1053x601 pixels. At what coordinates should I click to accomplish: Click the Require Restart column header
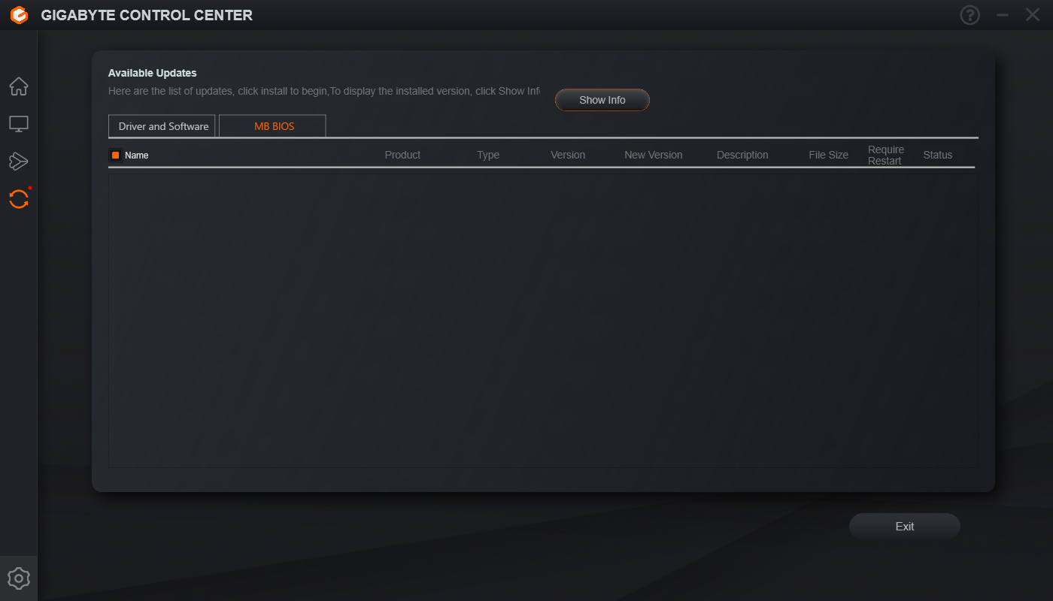(886, 155)
